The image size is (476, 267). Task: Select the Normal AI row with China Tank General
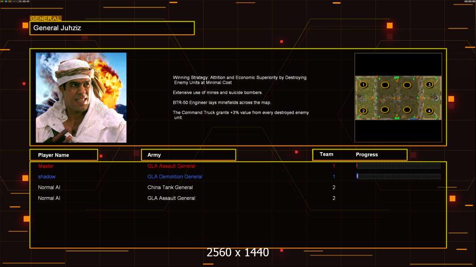pos(238,187)
